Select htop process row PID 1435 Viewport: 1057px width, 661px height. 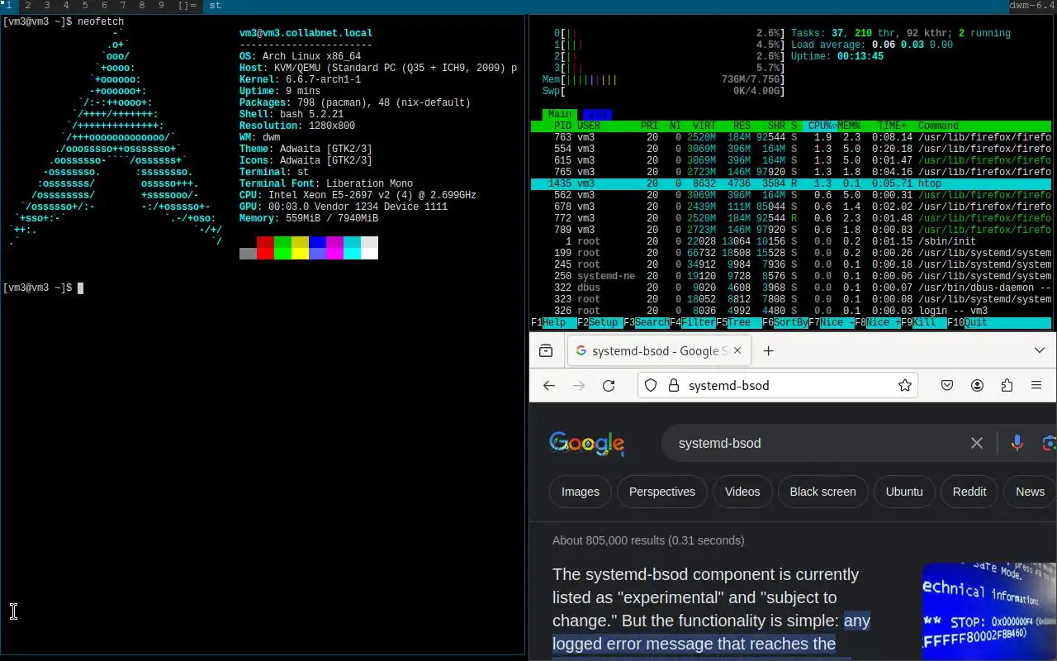(x=791, y=183)
